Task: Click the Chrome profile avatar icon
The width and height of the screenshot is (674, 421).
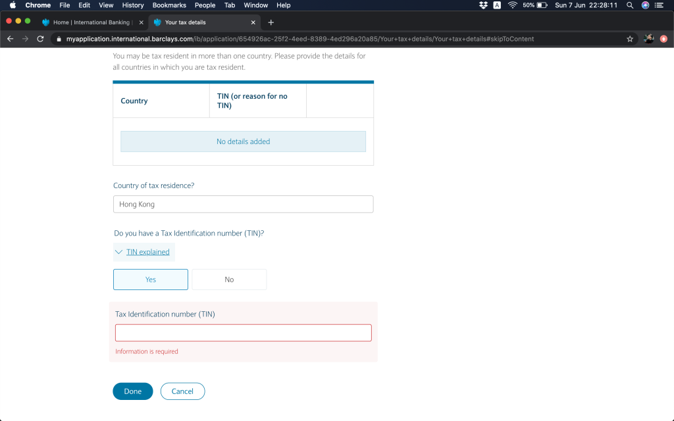Action: pyautogui.click(x=648, y=39)
